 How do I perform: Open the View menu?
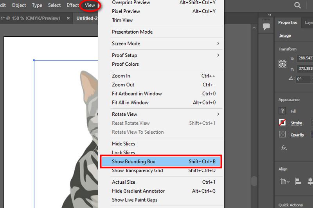(x=90, y=5)
